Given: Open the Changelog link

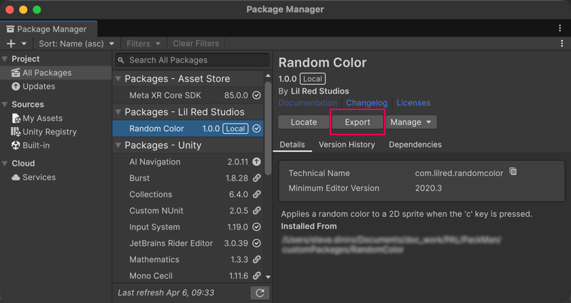Looking at the screenshot, I should pos(366,103).
